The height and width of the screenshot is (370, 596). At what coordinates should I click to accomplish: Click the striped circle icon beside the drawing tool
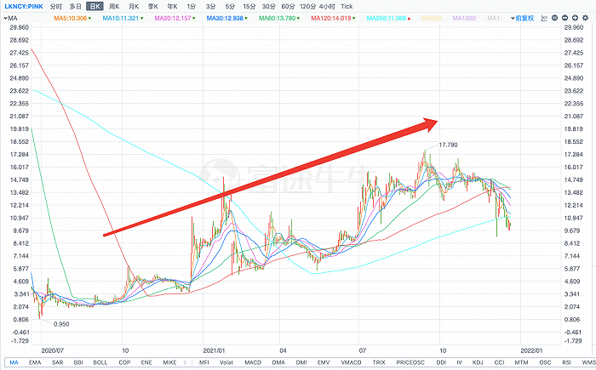point(554,18)
